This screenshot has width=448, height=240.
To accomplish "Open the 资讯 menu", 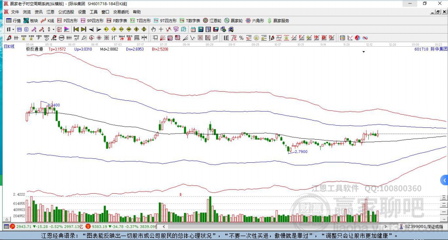I will (38, 12).
